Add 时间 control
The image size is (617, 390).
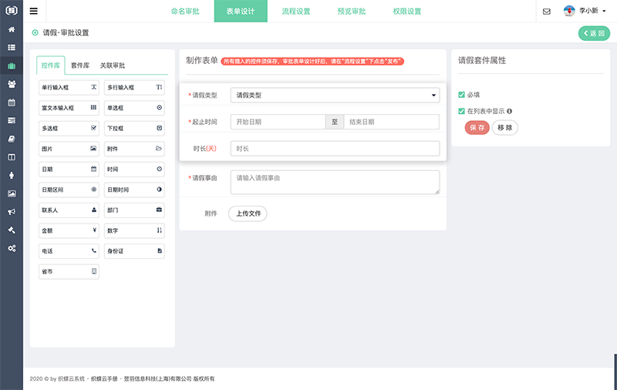[134, 169]
